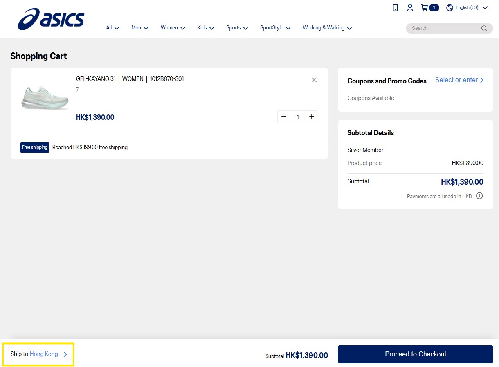This screenshot has width=499, height=367.
Task: Change Ship to Hong Kong destination
Action: (x=39, y=354)
